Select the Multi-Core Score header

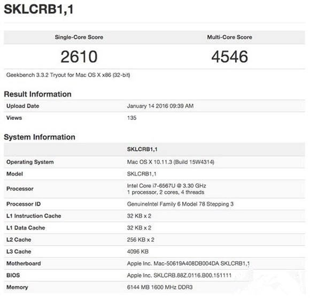[229, 37]
